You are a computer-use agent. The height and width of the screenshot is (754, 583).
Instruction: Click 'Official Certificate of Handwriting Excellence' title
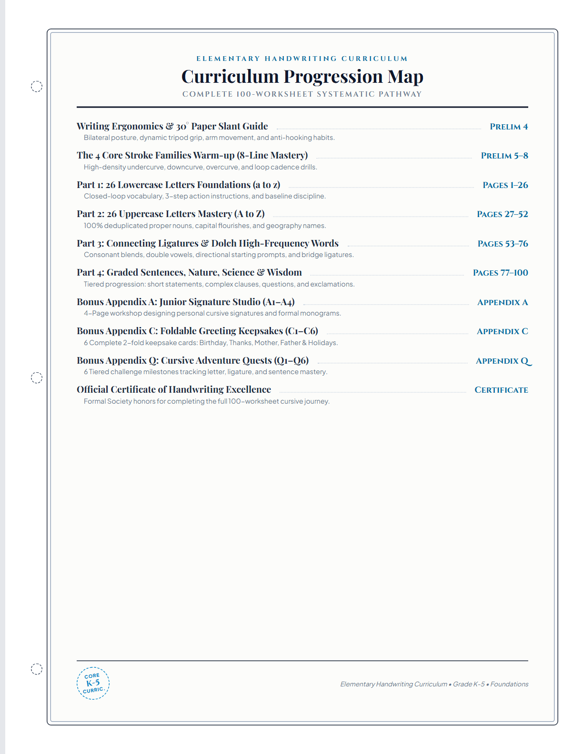174,389
